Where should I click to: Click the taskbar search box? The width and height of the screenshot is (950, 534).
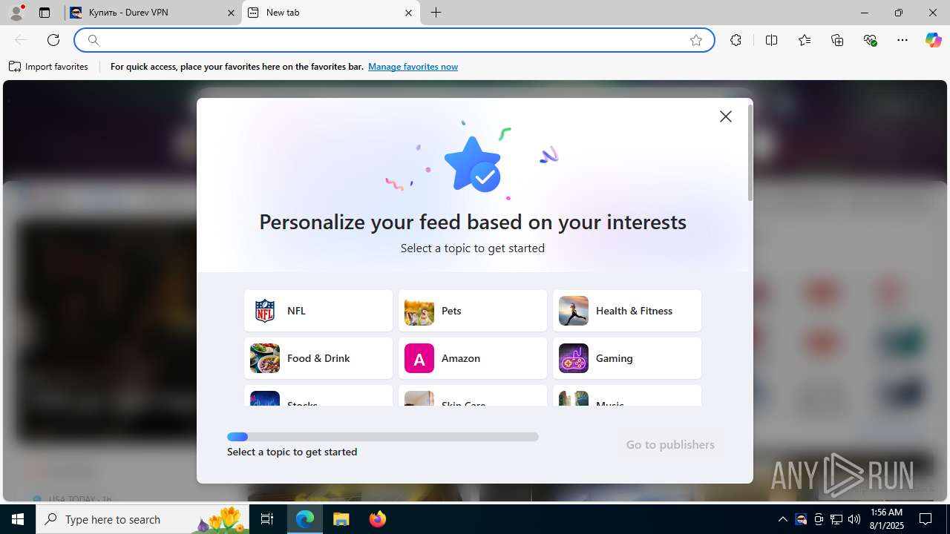142,519
